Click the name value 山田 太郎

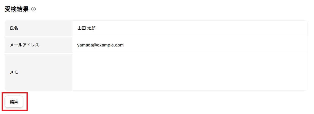pos(86,28)
